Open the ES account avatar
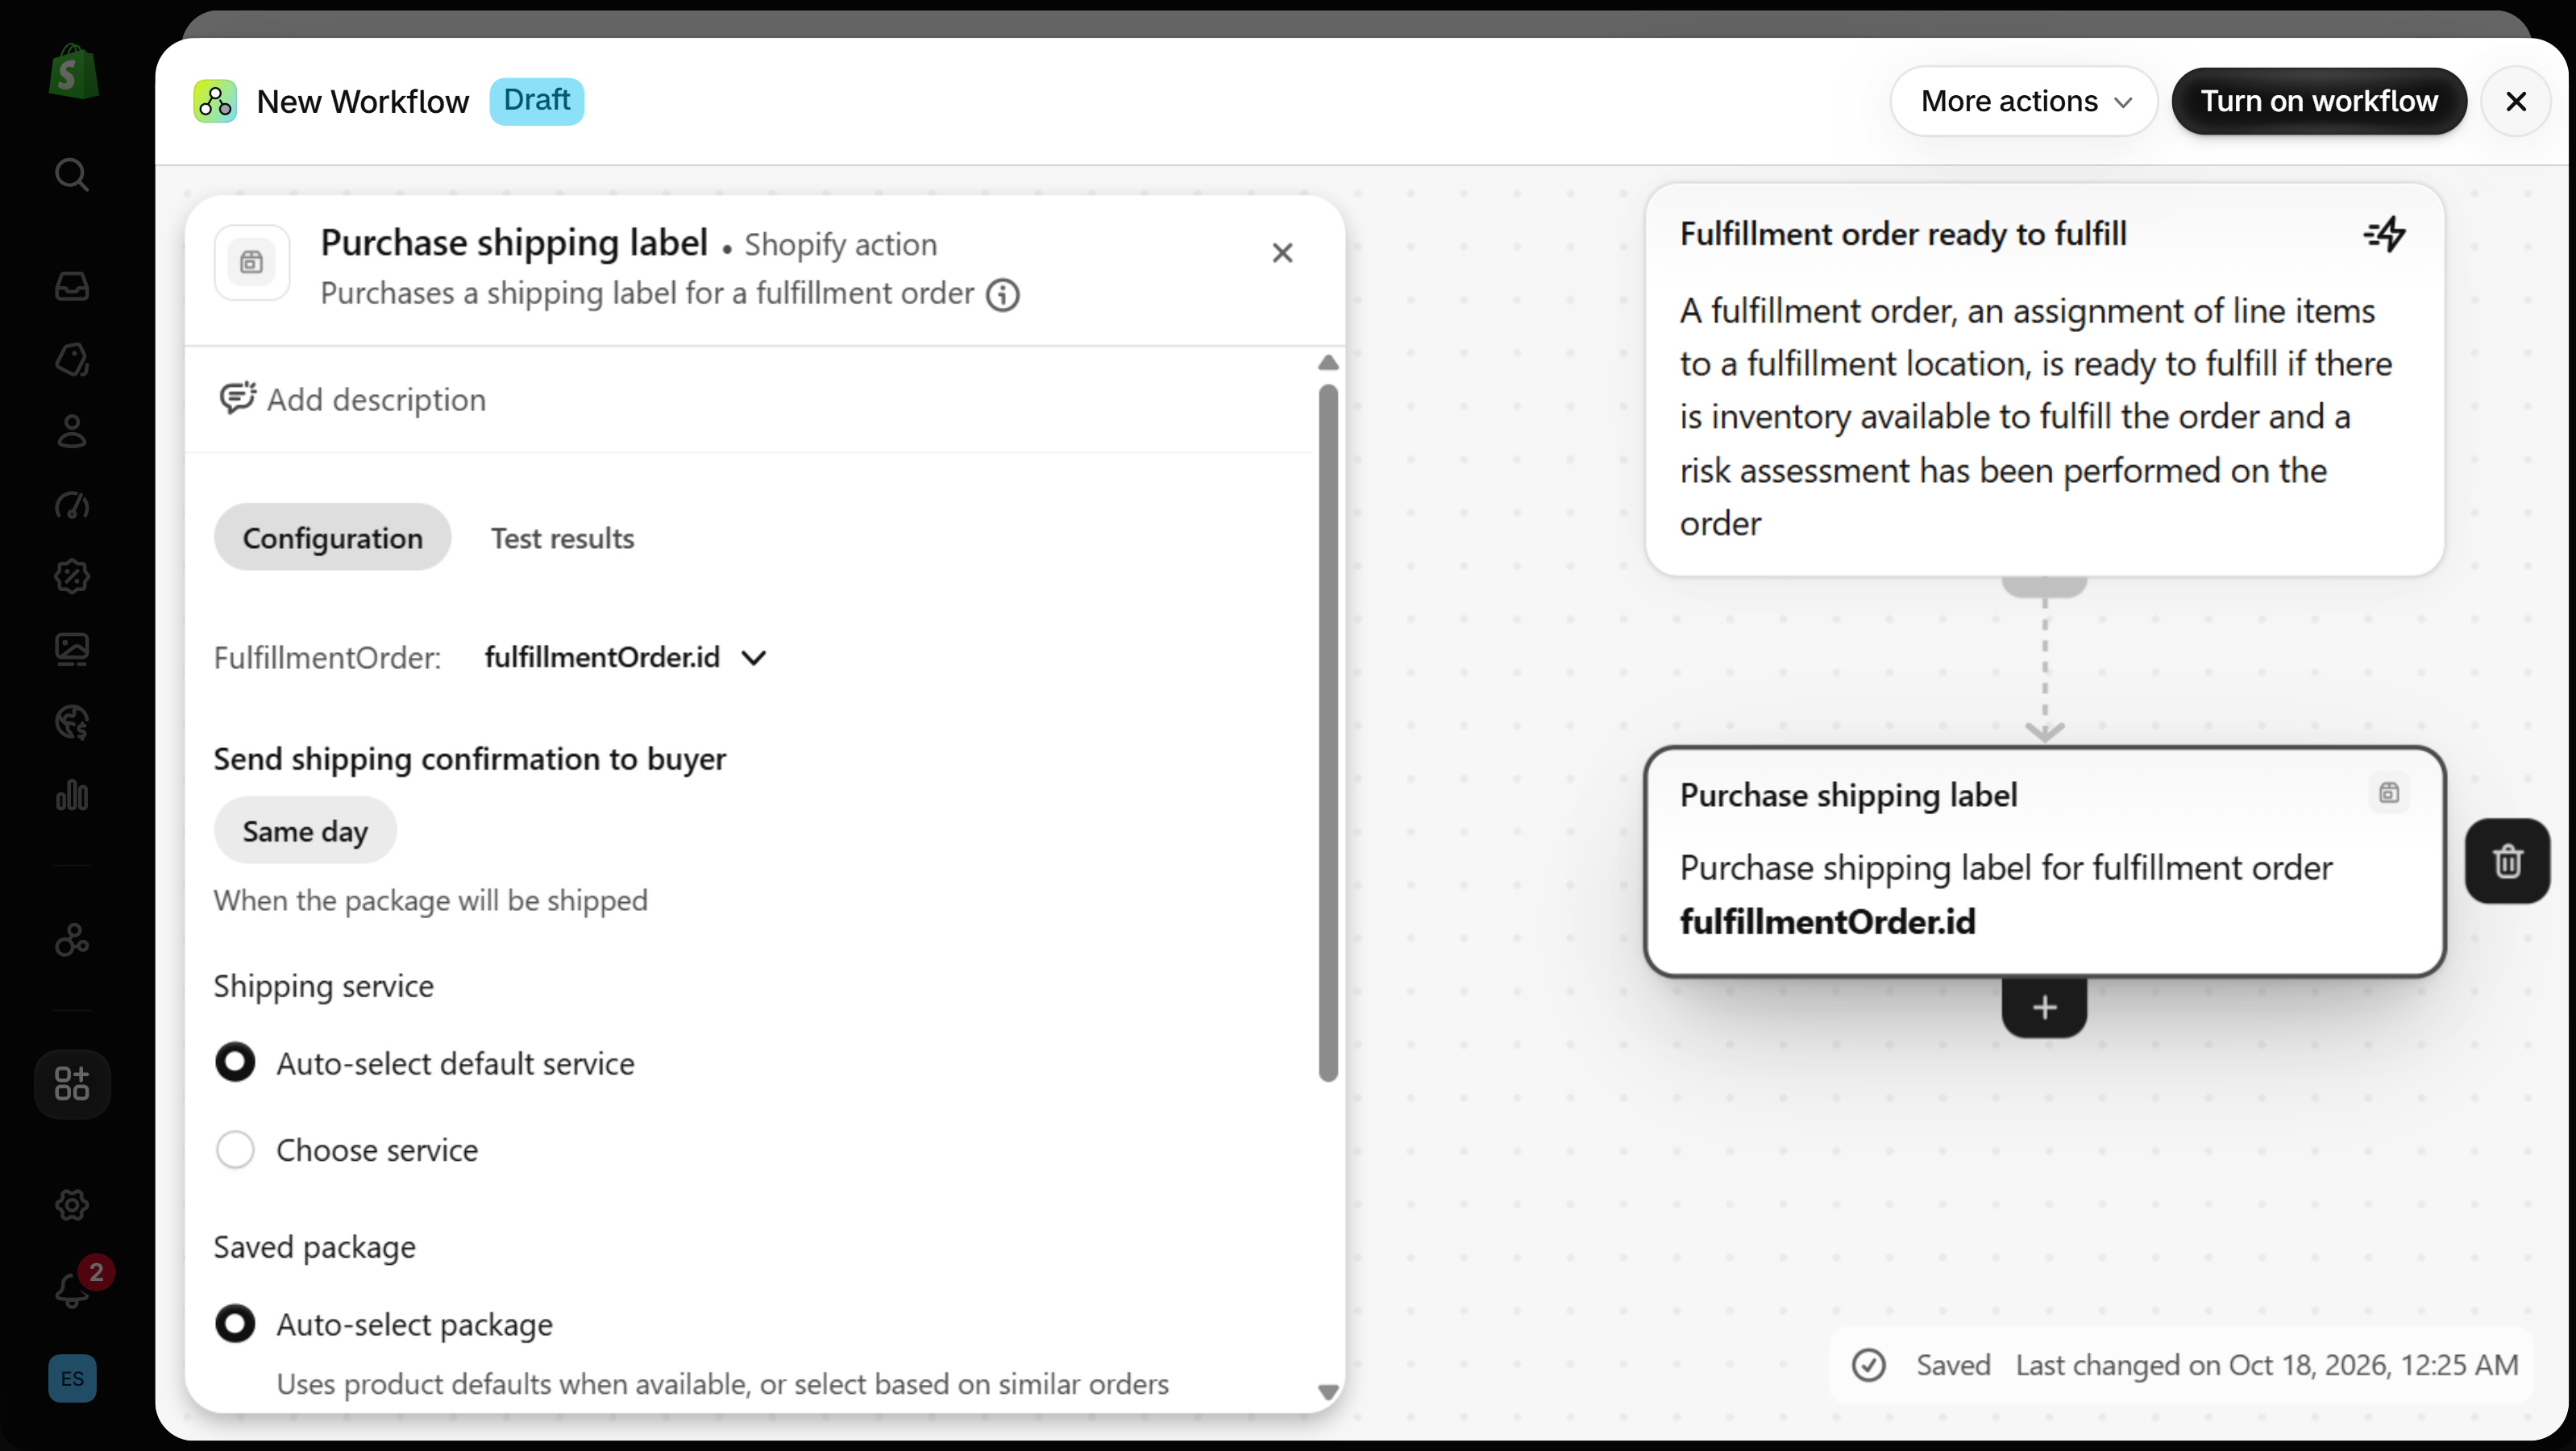Image resolution: width=2576 pixels, height=1451 pixels. [73, 1378]
